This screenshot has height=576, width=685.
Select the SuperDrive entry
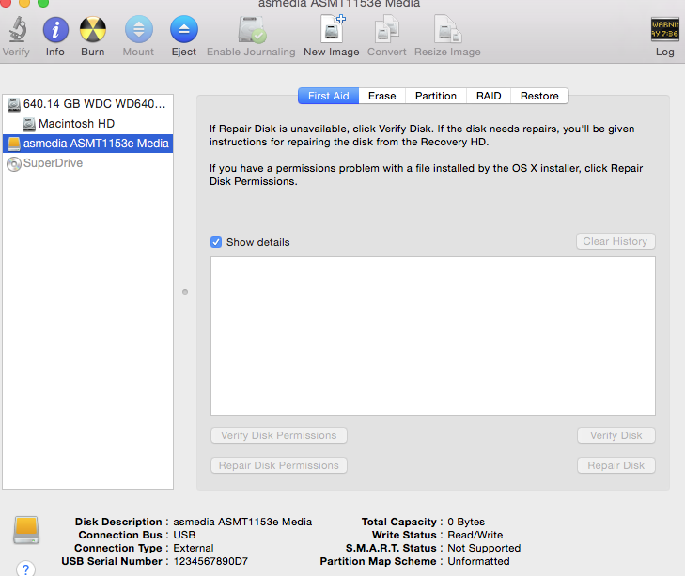[87, 163]
